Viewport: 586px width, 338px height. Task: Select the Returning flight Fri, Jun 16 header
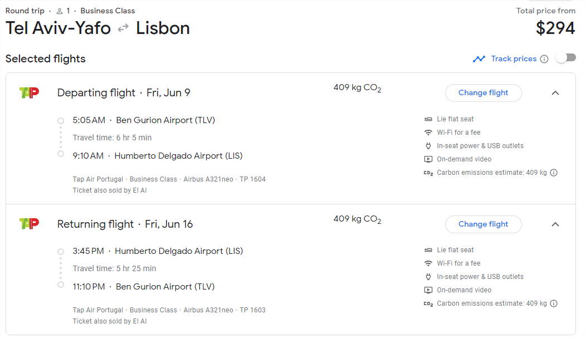125,224
